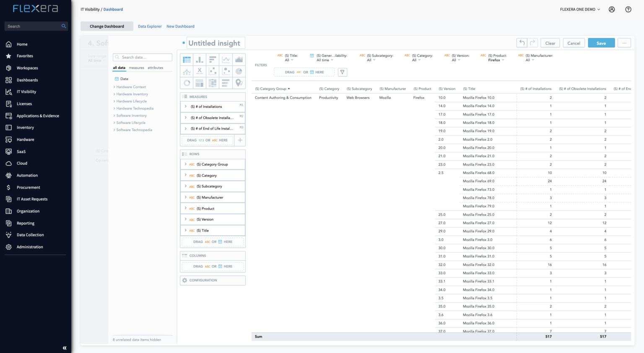Switch to the measures tab in data panel

pos(136,67)
